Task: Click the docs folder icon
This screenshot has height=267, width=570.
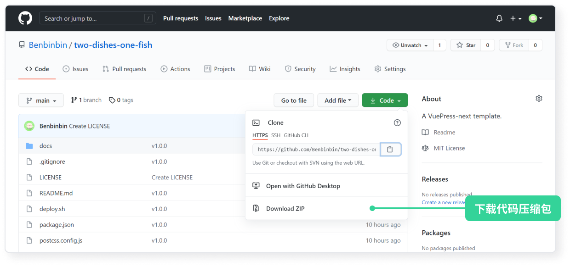Action: [x=29, y=146]
